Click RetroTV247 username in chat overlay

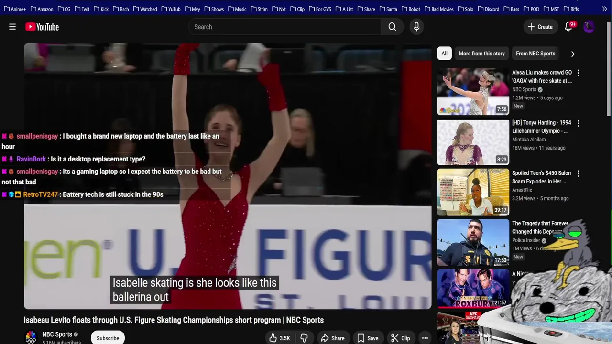point(40,194)
